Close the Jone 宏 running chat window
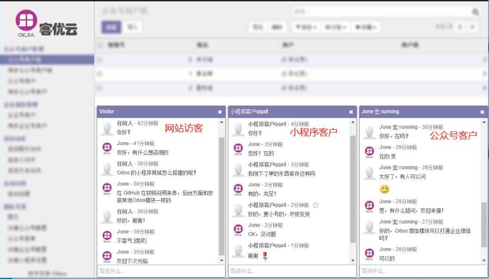This screenshot has width=489, height=279. pyautogui.click(x=483, y=112)
